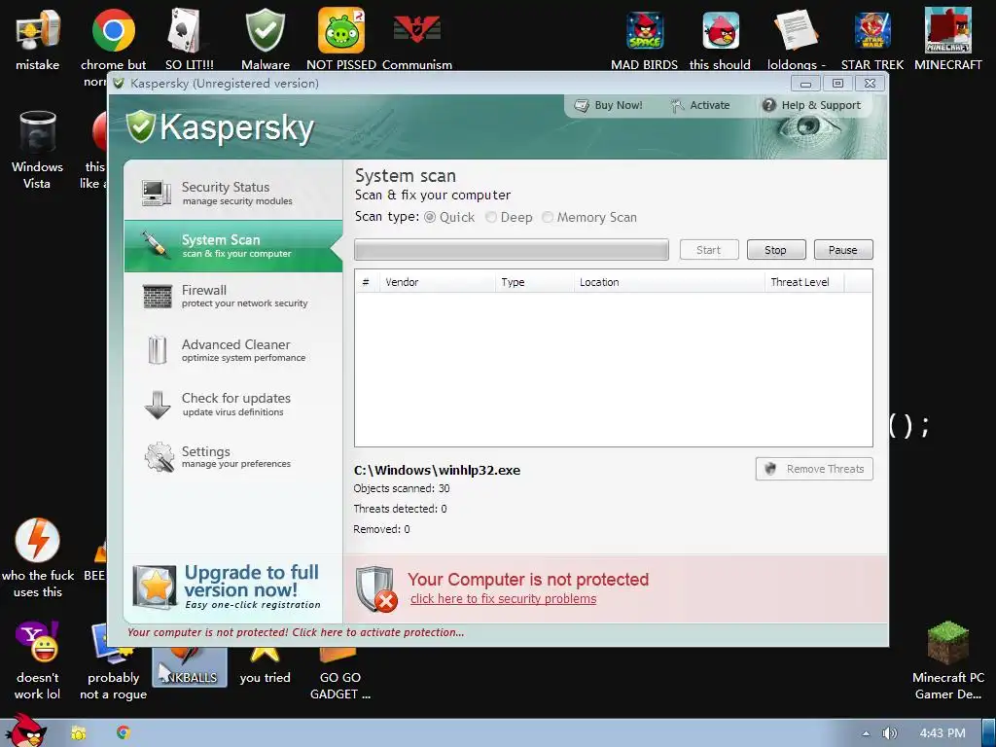Click 'click here to fix security problems' link
996x747 pixels.
pos(503,599)
